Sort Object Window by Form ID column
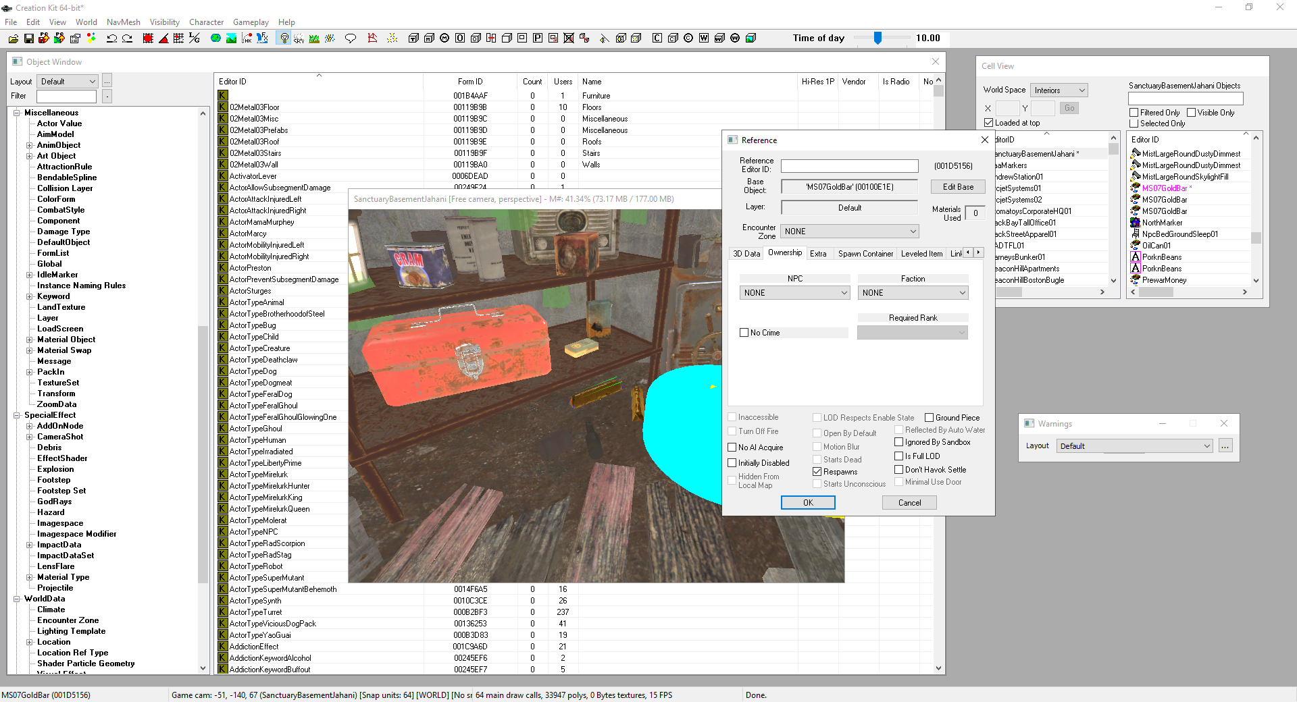Screen dimensions: 1297x702 [470, 82]
